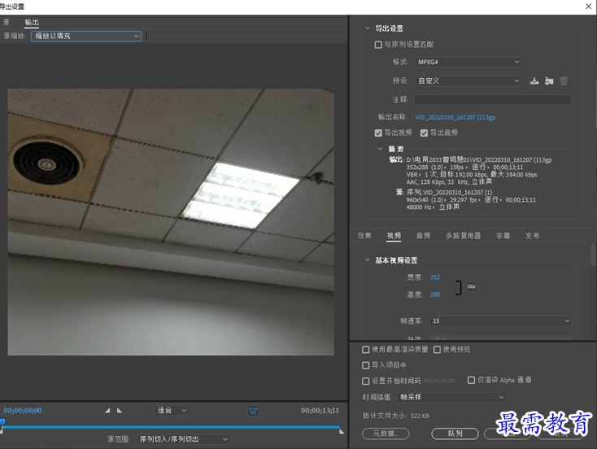Click the playhead on the timeline
The width and height of the screenshot is (597, 449).
2,422
